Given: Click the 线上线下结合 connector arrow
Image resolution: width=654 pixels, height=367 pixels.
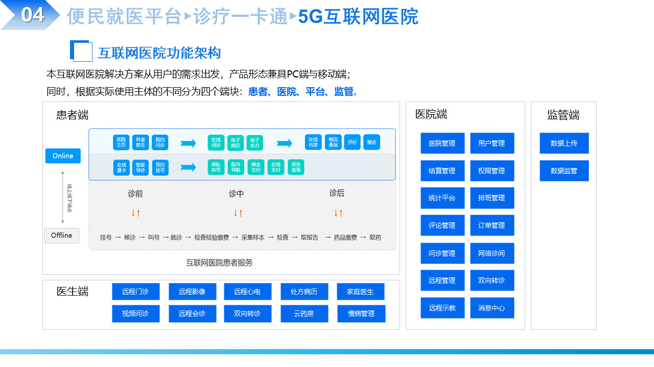Looking at the screenshot, I should click(x=63, y=196).
